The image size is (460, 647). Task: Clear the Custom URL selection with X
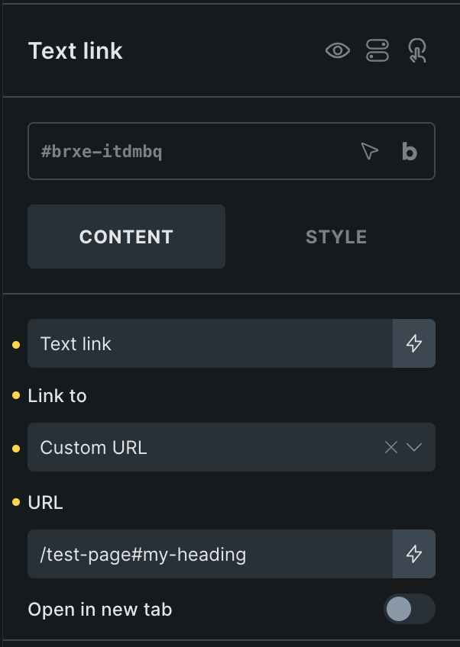[391, 447]
